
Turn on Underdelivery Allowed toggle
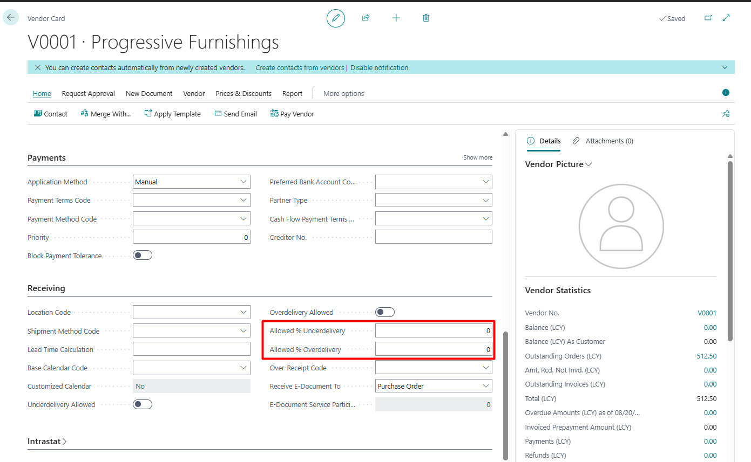point(143,404)
